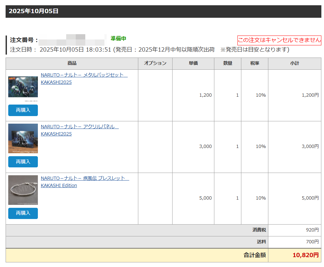
Task: Click the 10,820円 total amount
Action: coord(305,255)
